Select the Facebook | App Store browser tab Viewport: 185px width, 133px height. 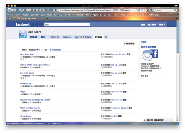click(x=26, y=18)
